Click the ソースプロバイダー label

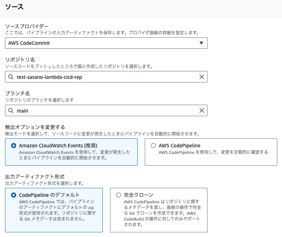click(x=27, y=26)
